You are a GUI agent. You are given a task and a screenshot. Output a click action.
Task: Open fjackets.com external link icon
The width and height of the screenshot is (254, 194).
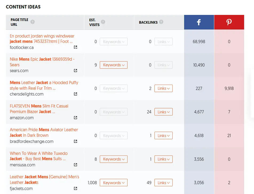coord(76,188)
